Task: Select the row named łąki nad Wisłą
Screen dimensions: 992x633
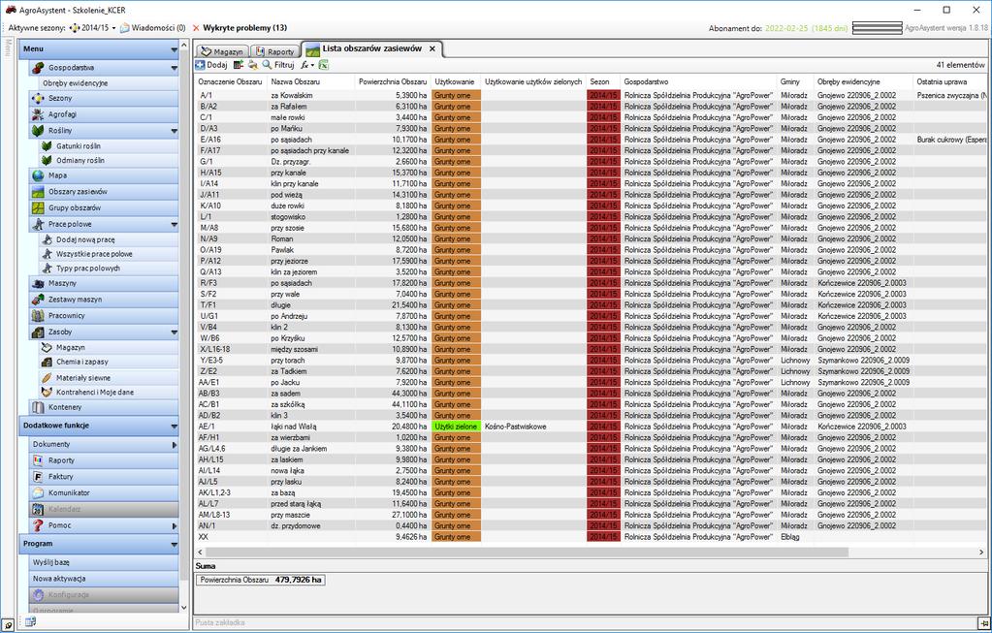Action: point(592,427)
